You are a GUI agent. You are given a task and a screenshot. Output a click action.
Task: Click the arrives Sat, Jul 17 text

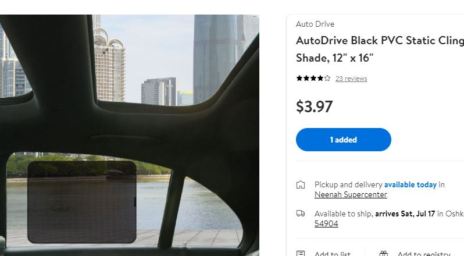[405, 214]
